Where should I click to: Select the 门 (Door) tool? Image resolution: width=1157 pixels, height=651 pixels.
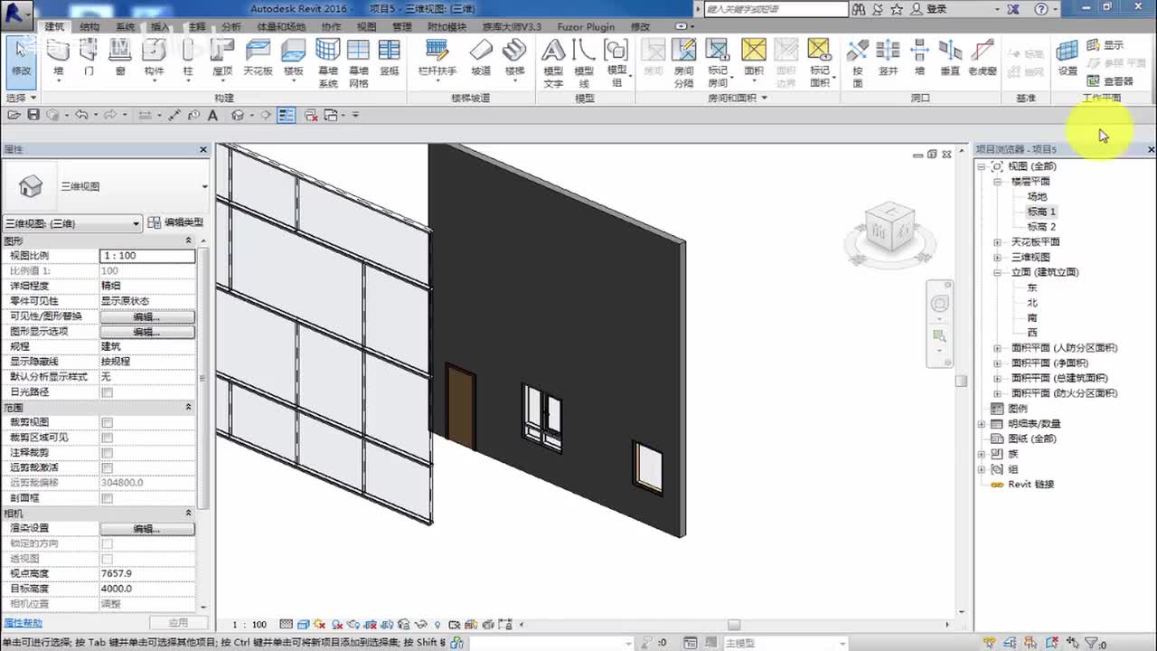pyautogui.click(x=89, y=58)
